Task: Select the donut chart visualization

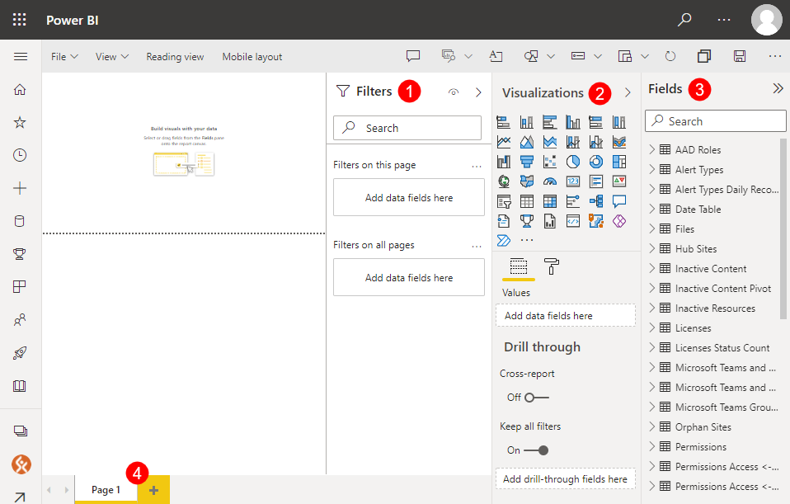Action: [x=596, y=162]
